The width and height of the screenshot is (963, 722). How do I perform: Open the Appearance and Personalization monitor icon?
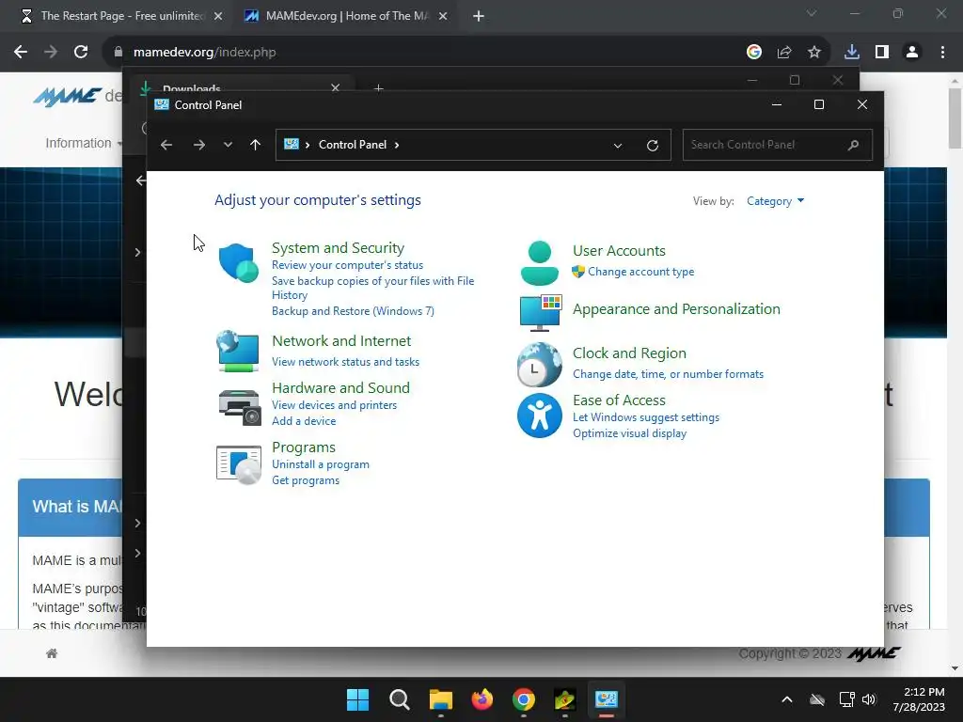[541, 312]
